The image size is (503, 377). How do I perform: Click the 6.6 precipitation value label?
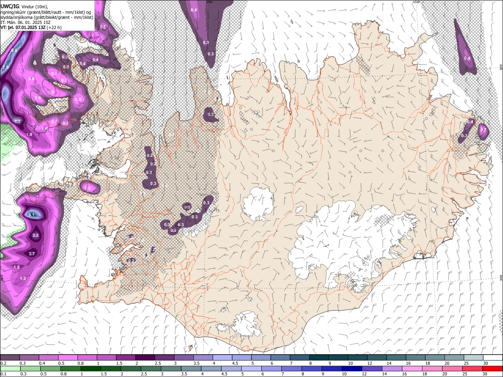[15, 51]
